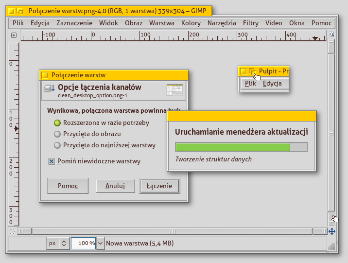The image size is (348, 263).
Task: Click the merge layers icon beside Opcje łączenia
Action: click(x=49, y=88)
